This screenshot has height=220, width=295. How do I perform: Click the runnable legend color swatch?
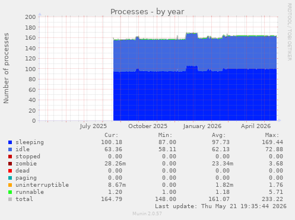10,192
